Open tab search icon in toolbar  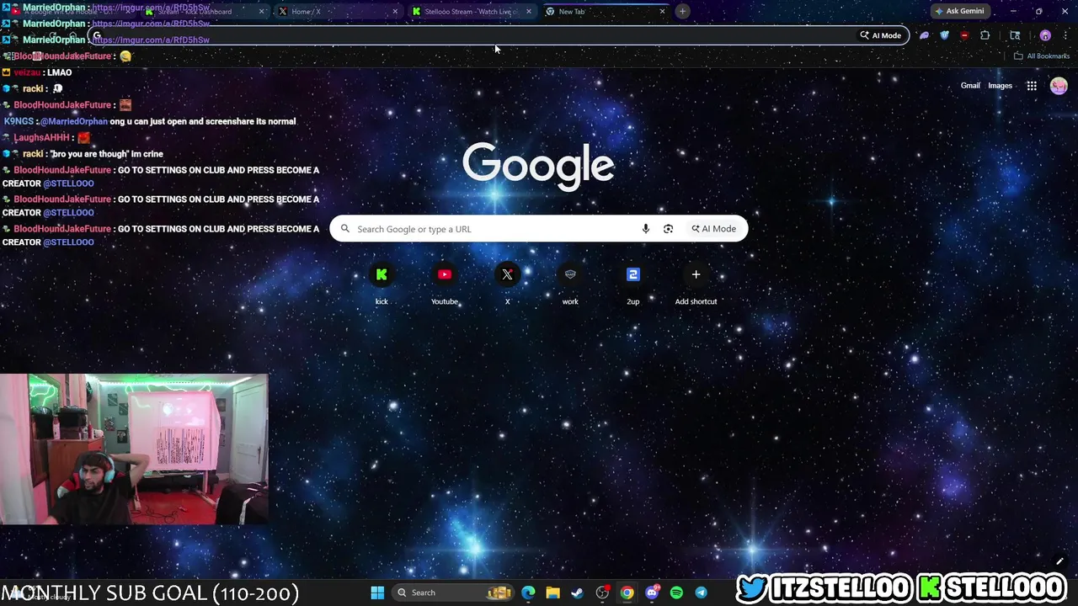[1015, 35]
